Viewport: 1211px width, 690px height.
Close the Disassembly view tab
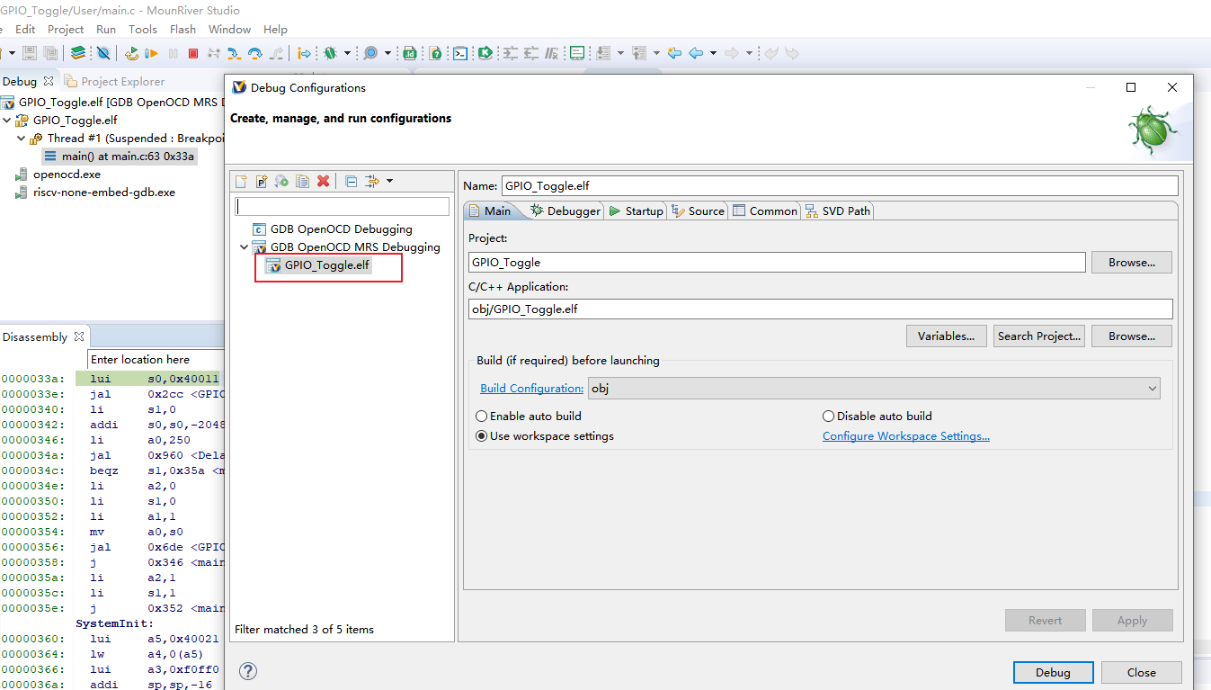[79, 336]
